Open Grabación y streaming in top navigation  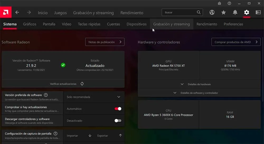[93, 13]
